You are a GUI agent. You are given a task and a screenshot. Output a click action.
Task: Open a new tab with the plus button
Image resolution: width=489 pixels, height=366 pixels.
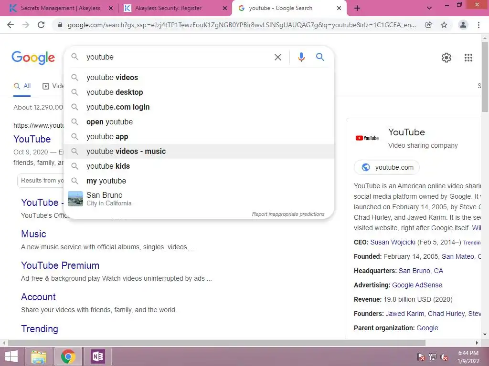(x=357, y=9)
